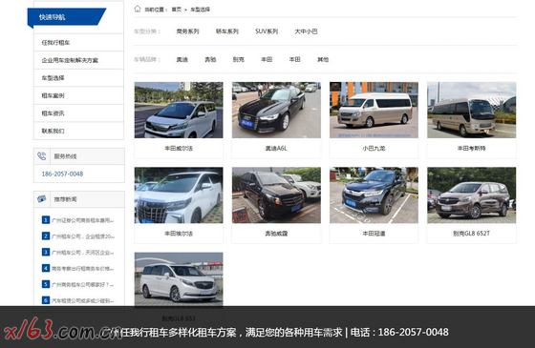Open the 丰田埃尔法 car photo

179,195
